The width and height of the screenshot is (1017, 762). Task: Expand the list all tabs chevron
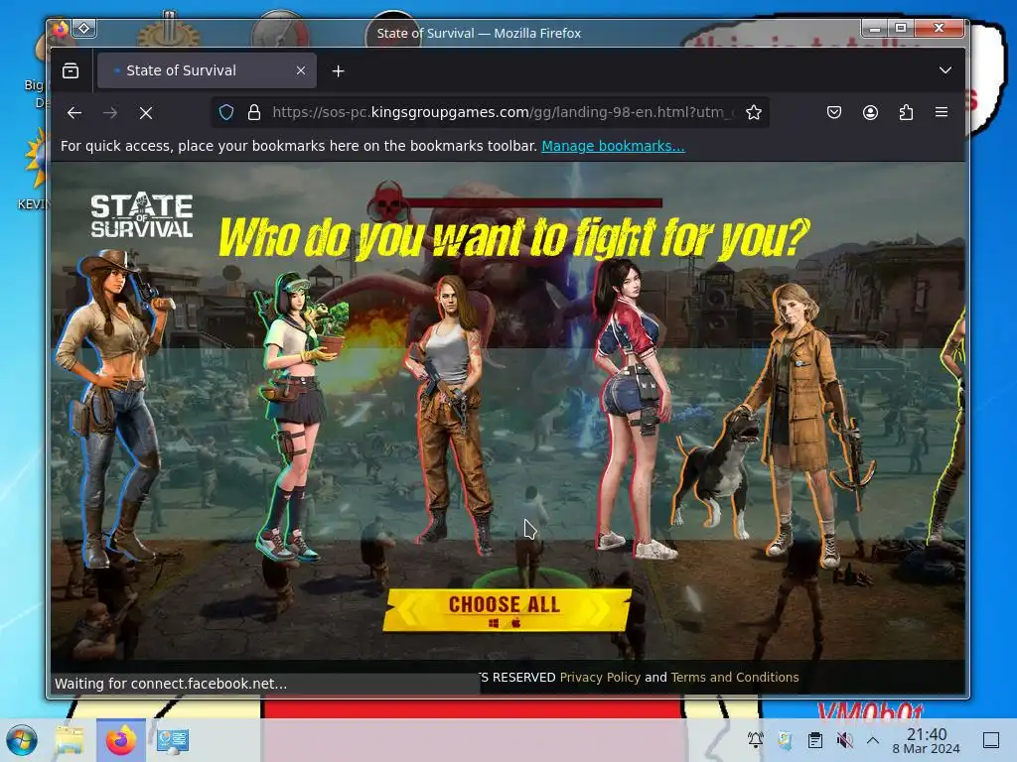(945, 70)
